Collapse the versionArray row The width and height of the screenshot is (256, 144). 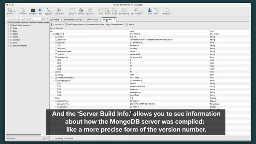[53, 57]
